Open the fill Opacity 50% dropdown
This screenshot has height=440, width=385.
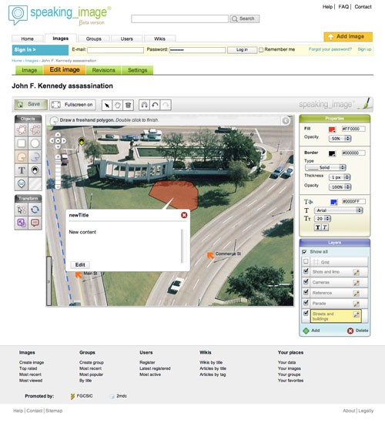(340, 139)
